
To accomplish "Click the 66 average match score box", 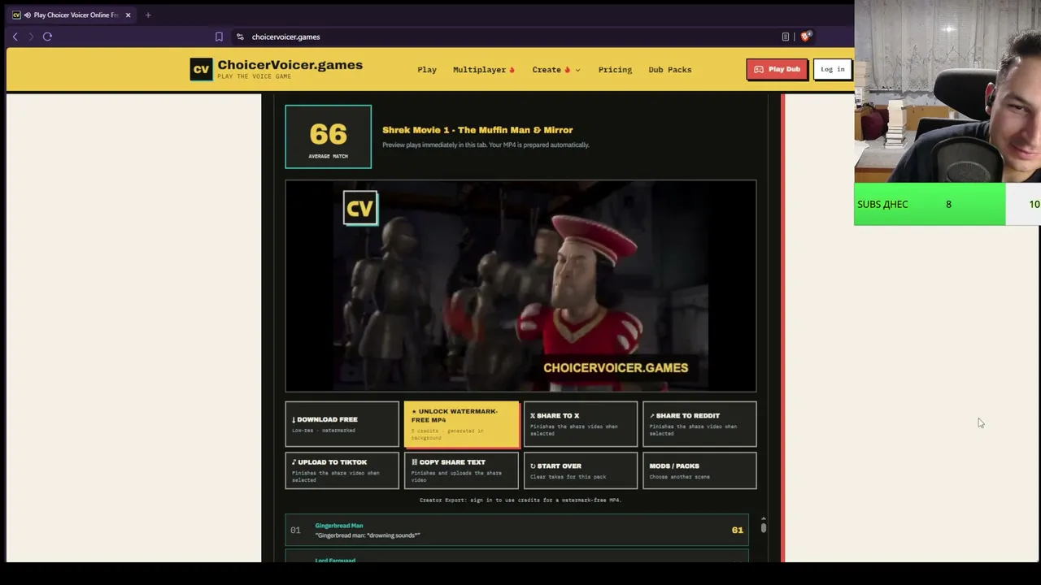I will tap(329, 136).
